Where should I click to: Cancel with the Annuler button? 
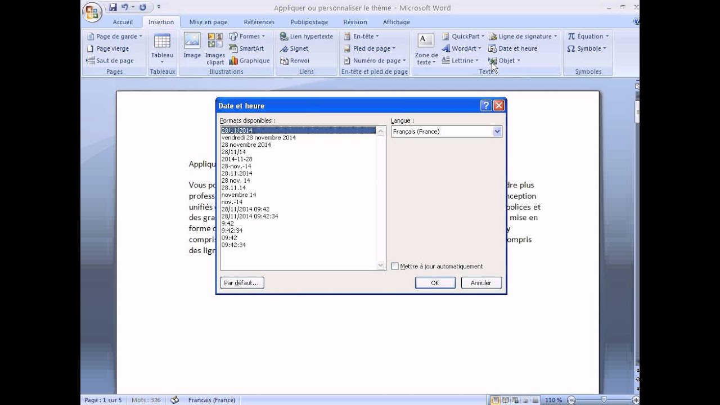click(x=481, y=283)
